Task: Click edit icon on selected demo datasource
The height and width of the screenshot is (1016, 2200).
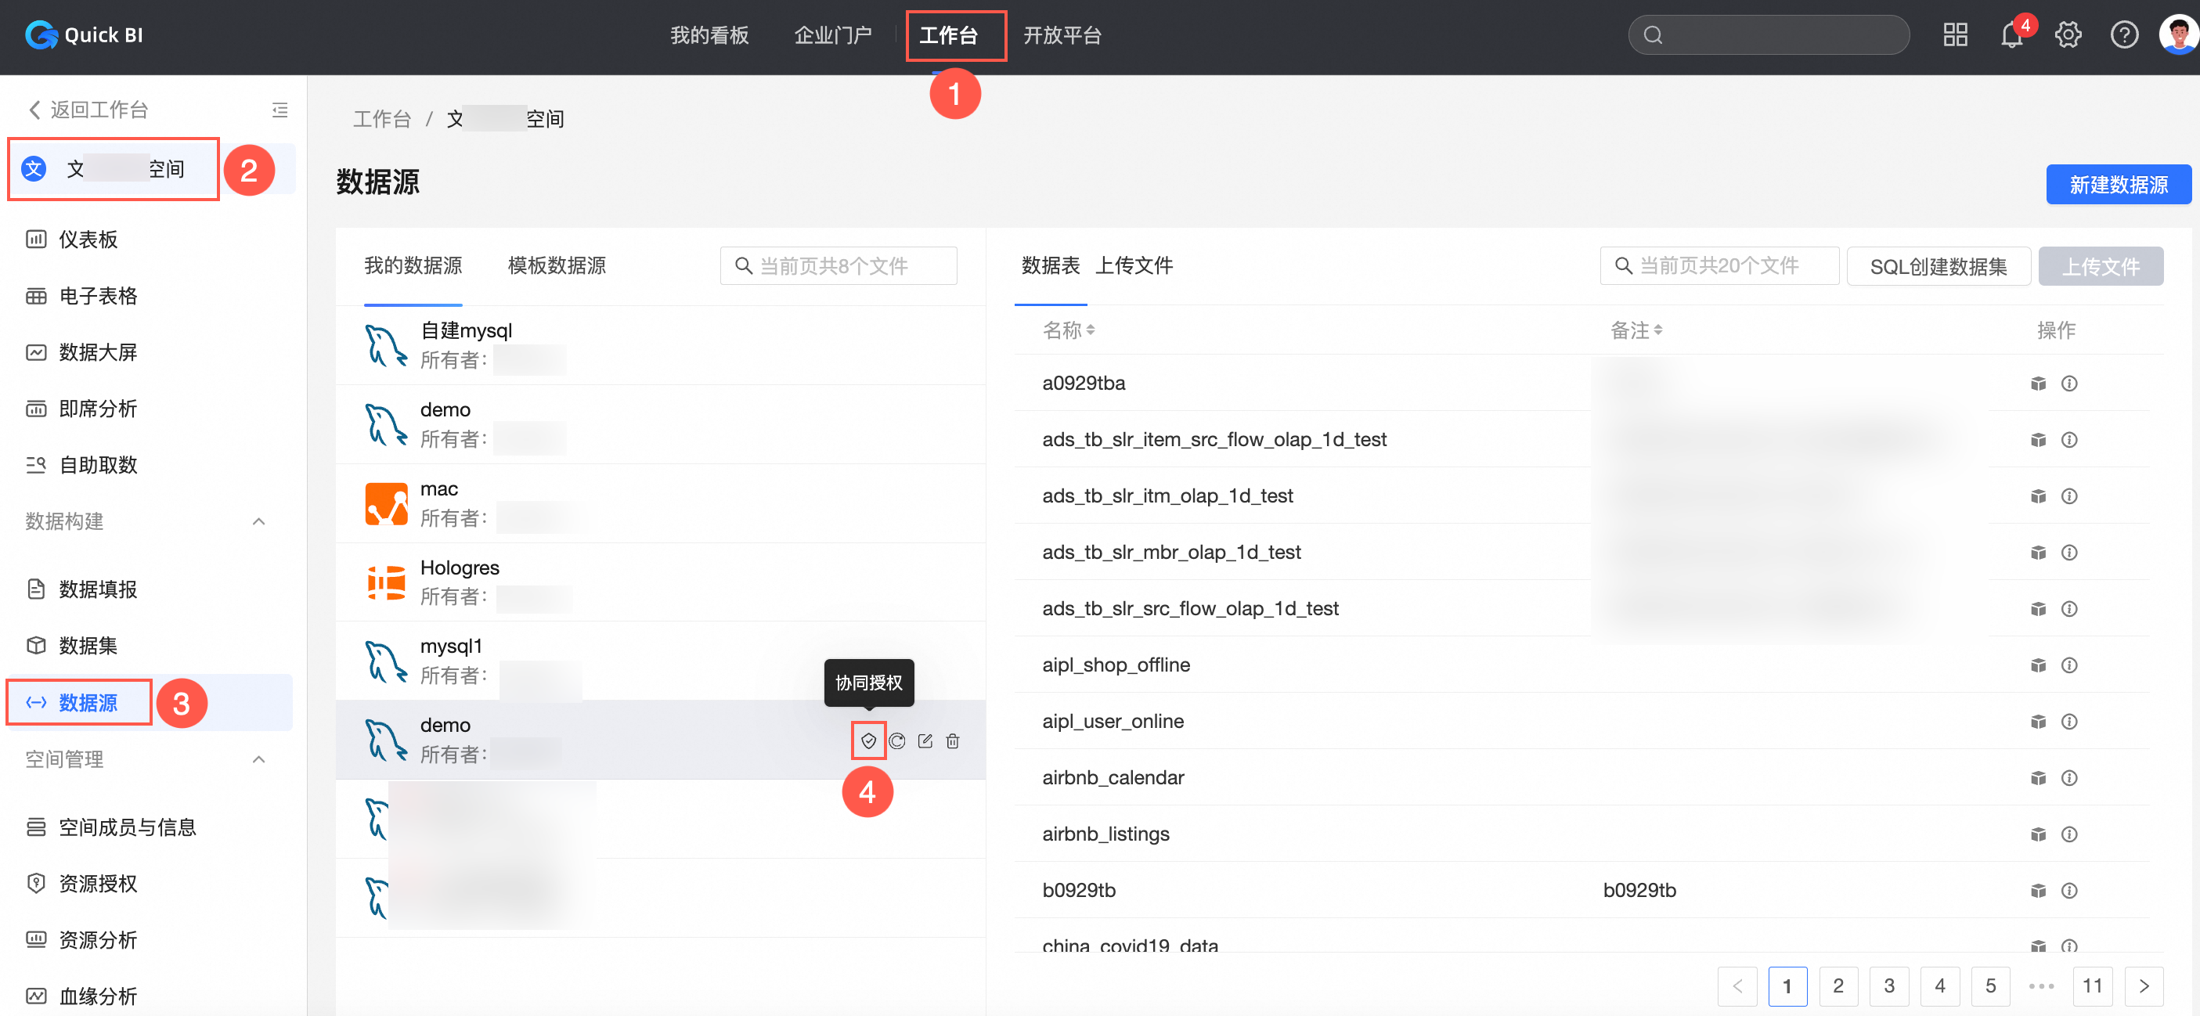Action: pos(924,740)
